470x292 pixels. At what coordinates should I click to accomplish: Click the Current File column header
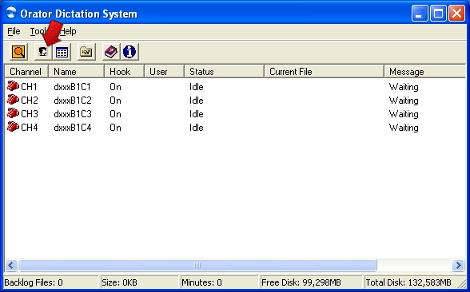coord(324,72)
